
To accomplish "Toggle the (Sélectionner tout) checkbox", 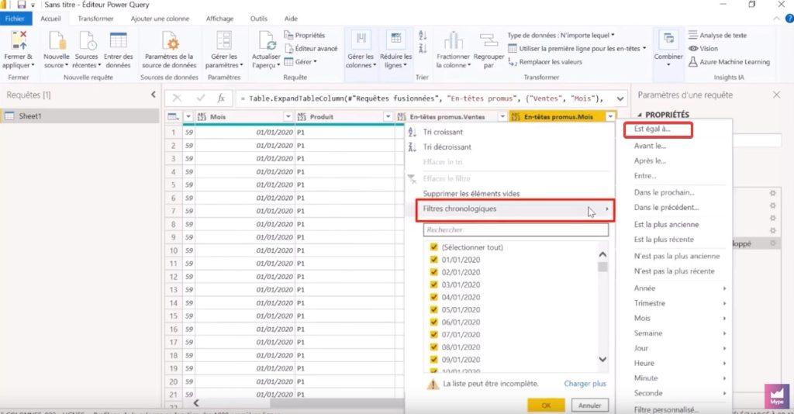I will click(433, 247).
